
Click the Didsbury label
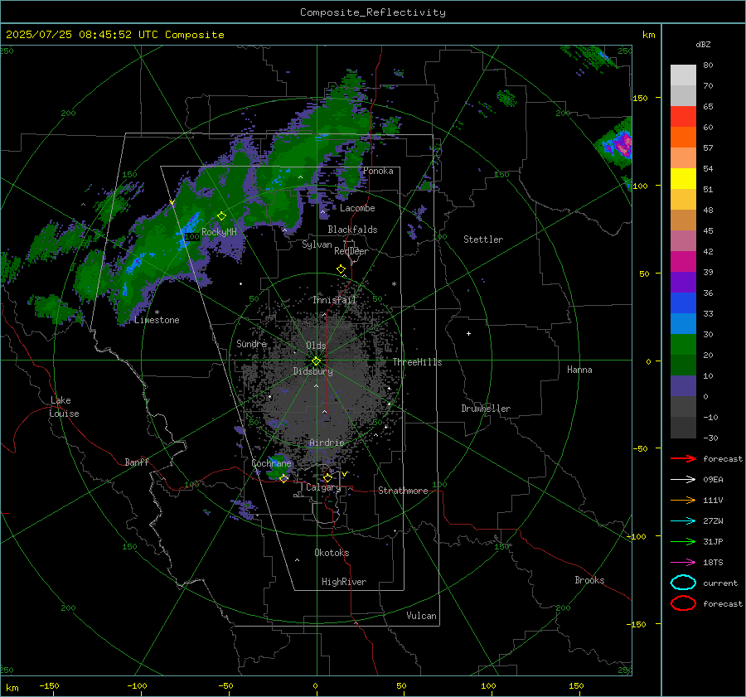point(312,371)
